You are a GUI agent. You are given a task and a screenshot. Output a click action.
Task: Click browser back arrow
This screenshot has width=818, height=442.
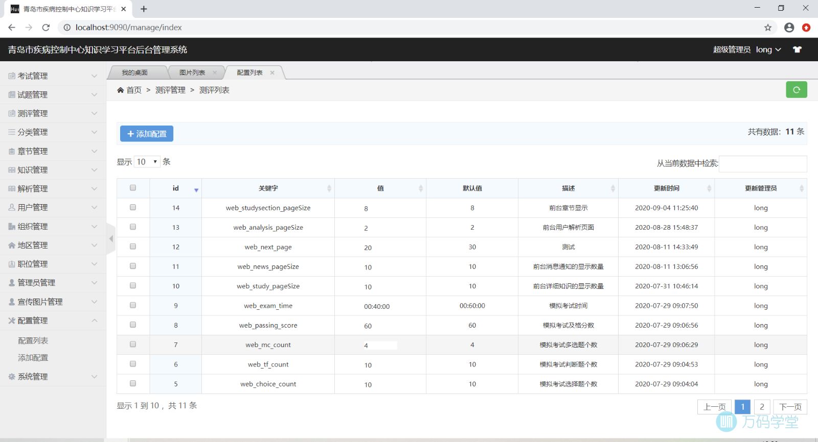click(x=12, y=28)
